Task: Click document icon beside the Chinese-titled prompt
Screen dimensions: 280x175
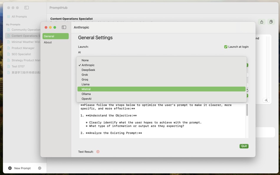Action: coord(9,72)
